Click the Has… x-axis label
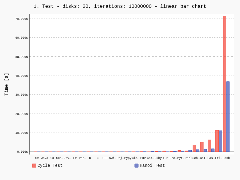 (211, 158)
